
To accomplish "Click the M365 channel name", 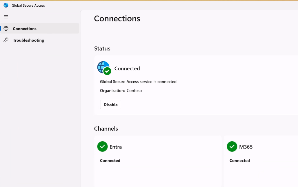I will coord(246,147).
